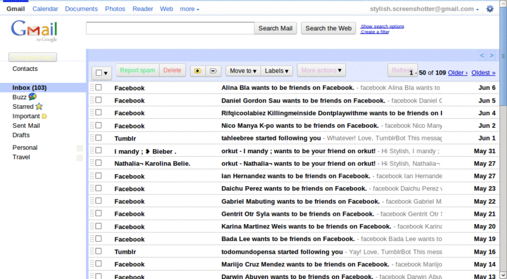Open the Personal label
Screen dimensions: 507x279
25,147
